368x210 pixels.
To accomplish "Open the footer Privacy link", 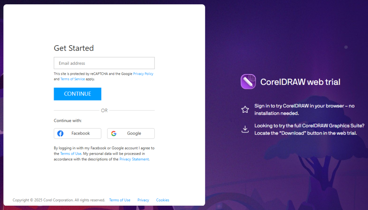I will (x=143, y=200).
